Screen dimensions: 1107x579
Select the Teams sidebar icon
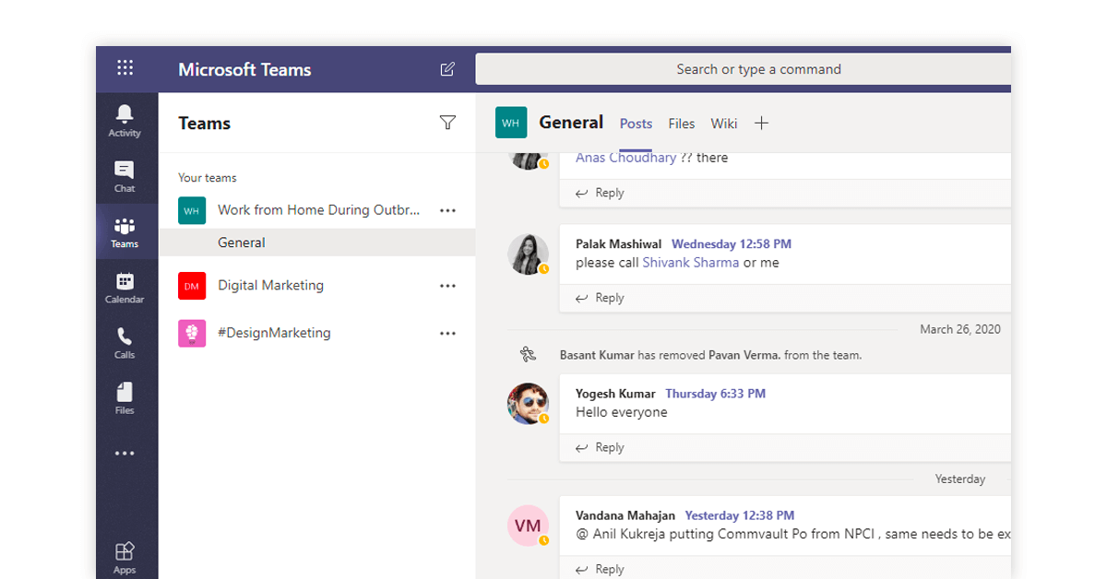[125, 232]
